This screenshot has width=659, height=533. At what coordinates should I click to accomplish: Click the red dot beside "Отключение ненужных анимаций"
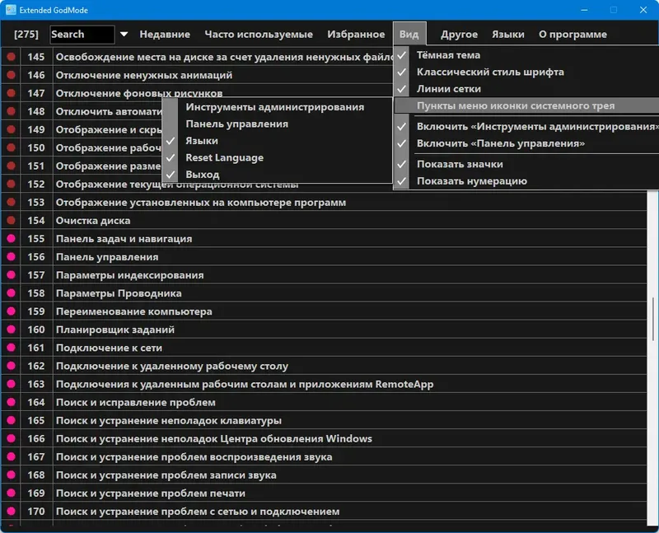click(9, 74)
